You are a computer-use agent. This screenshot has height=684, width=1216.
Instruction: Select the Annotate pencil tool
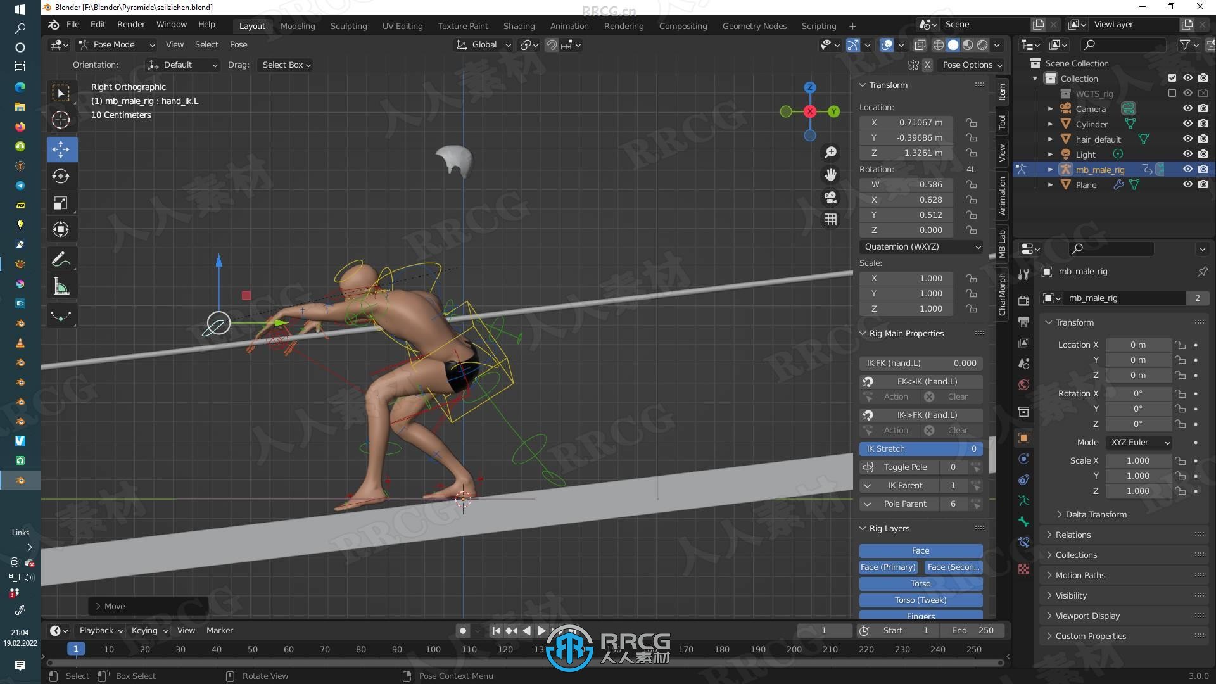pos(61,259)
